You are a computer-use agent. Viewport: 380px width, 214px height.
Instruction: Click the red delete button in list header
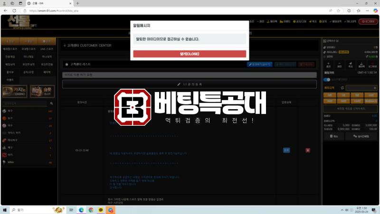tap(306, 65)
